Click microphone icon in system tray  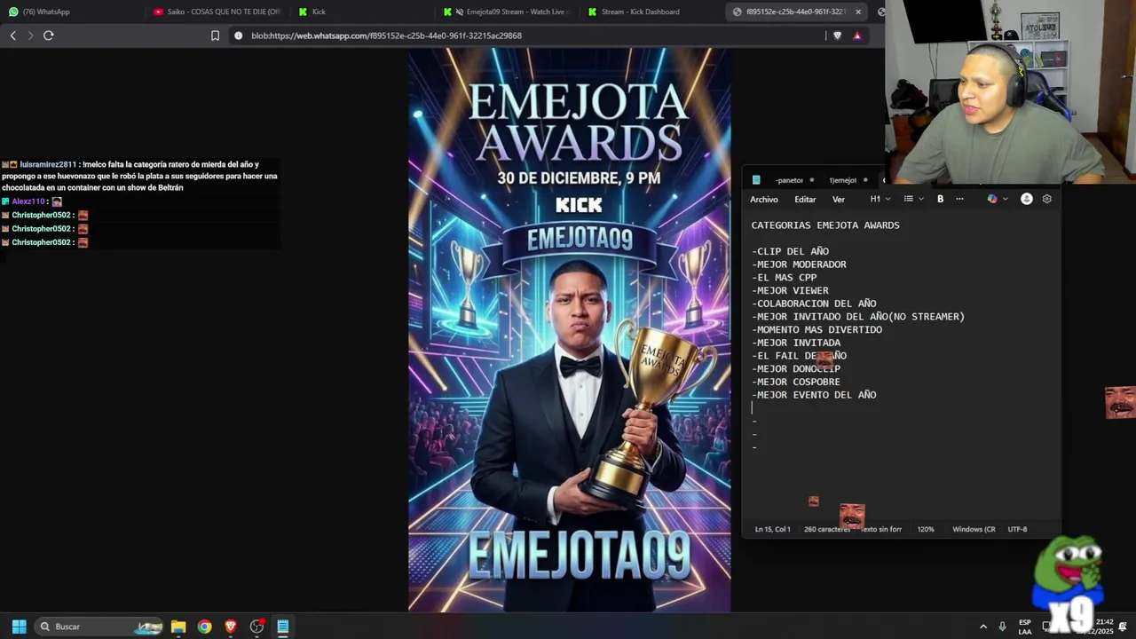pos(1002,627)
